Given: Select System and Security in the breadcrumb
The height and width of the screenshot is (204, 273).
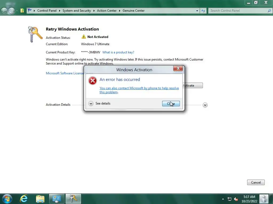Looking at the screenshot, I should coord(77,11).
